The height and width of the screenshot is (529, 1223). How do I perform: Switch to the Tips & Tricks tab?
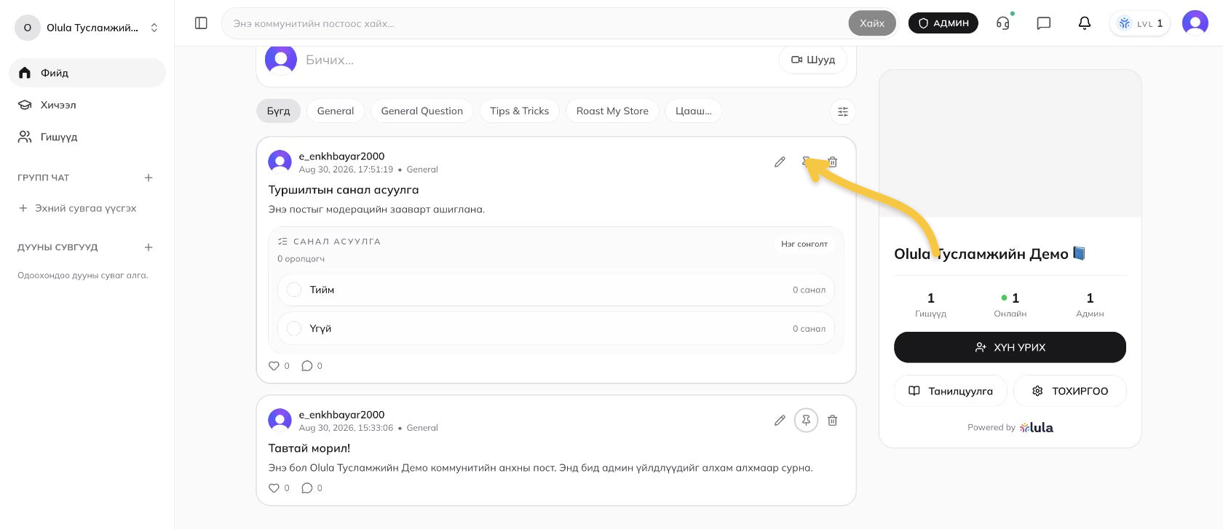[x=520, y=111]
